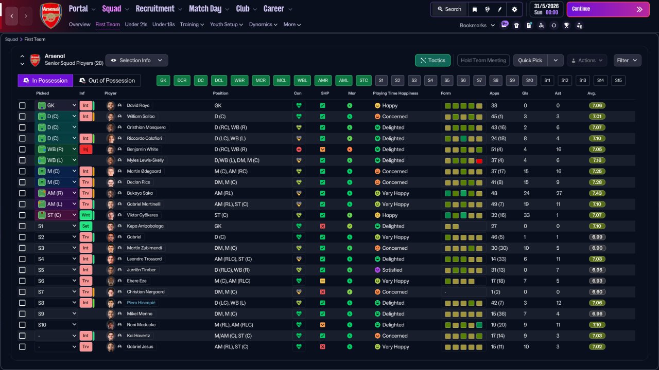Click David Raya's player portrait

click(x=110, y=105)
